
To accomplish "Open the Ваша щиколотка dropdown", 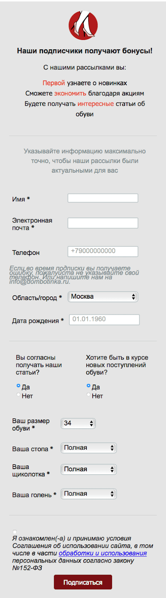I will [89, 469].
